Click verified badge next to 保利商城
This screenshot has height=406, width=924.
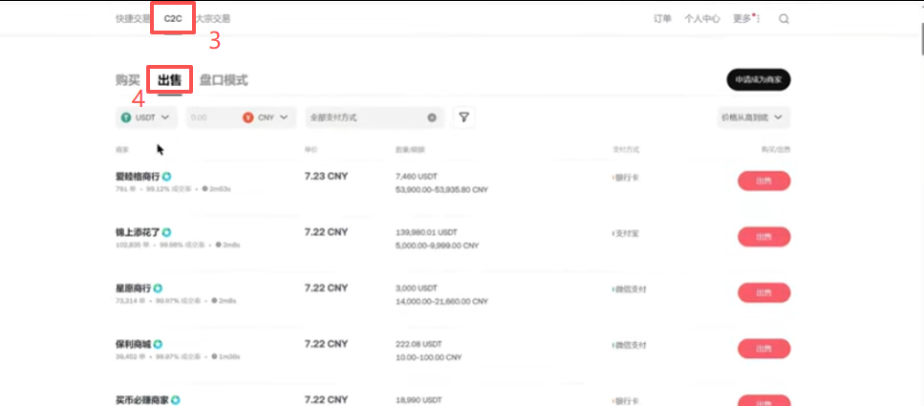click(x=158, y=344)
